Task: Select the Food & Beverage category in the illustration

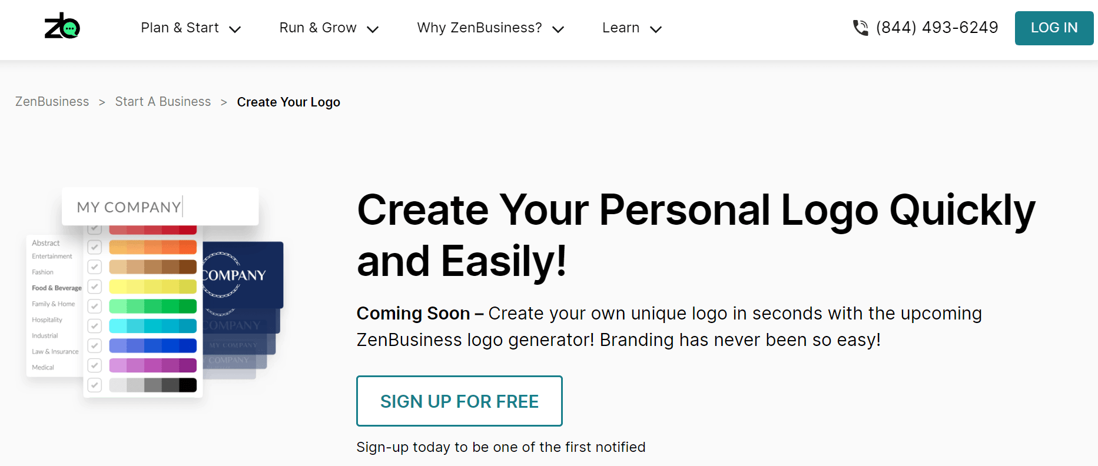Action: pos(56,288)
